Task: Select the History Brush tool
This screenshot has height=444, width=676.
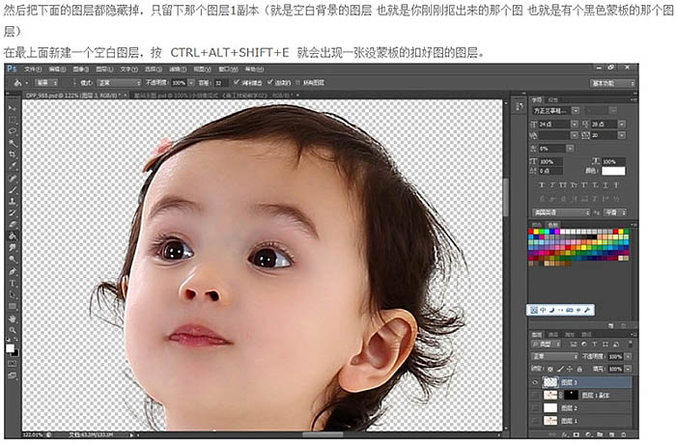Action: (x=13, y=213)
